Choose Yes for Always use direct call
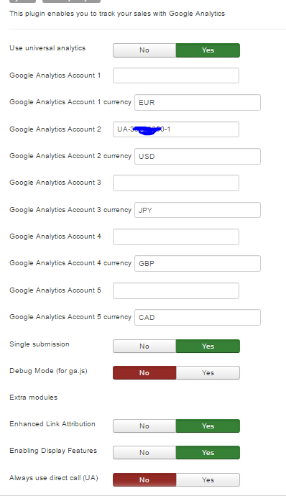The width and height of the screenshot is (286, 496). (x=208, y=479)
